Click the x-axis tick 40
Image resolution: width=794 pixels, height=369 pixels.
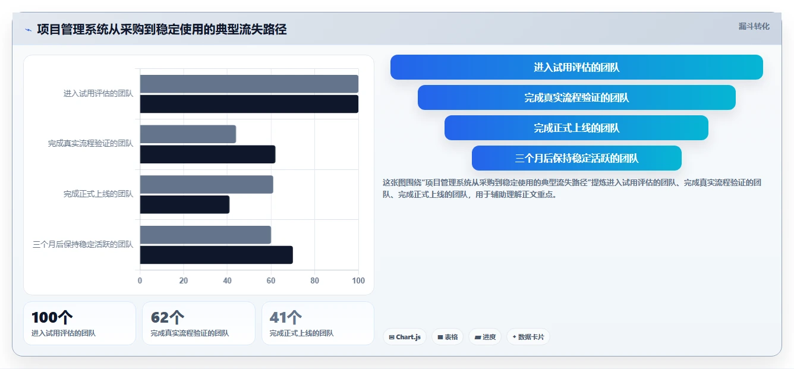pos(227,280)
